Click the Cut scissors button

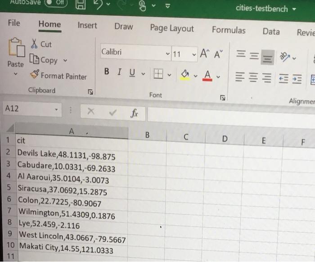tap(41, 44)
